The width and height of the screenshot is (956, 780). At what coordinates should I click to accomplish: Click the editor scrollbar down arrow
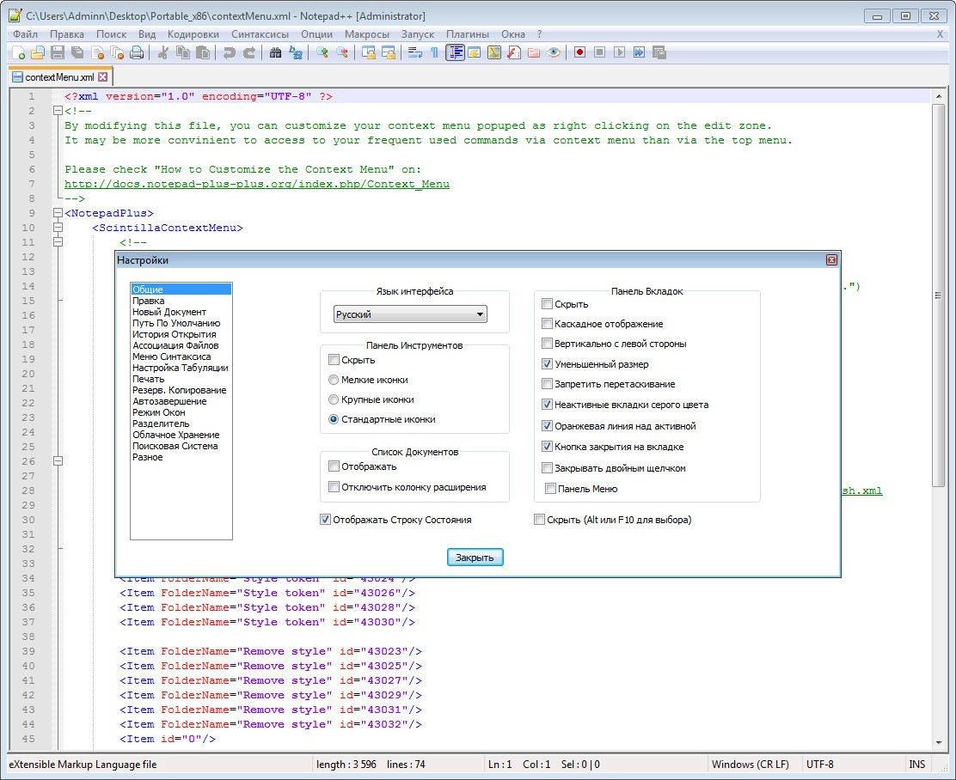pos(938,742)
